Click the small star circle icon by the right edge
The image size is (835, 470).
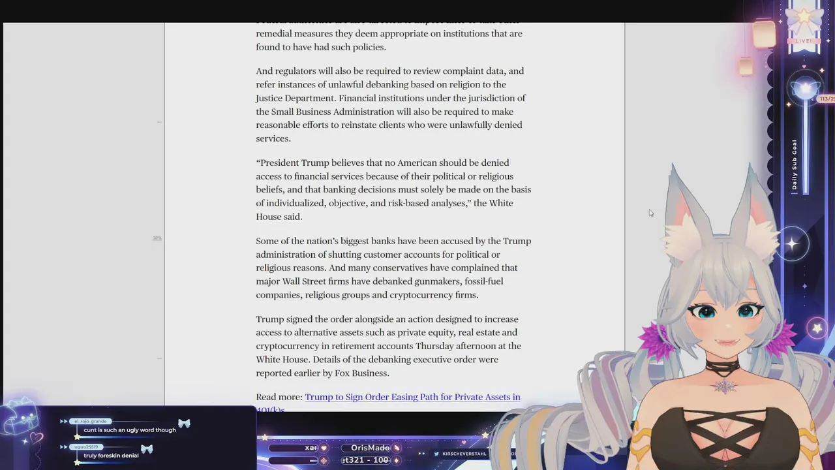(817, 329)
